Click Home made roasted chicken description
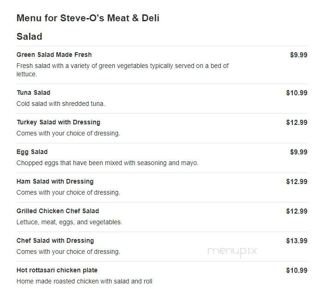This screenshot has height=289, width=315. coord(85,281)
